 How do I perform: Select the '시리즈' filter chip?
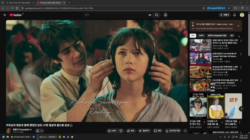201,36
